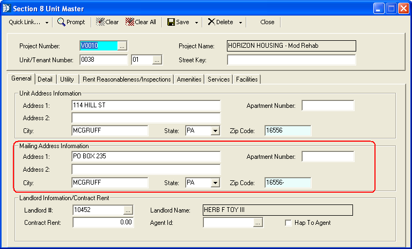Click the Unit Address Zip Code field

tap(288, 130)
